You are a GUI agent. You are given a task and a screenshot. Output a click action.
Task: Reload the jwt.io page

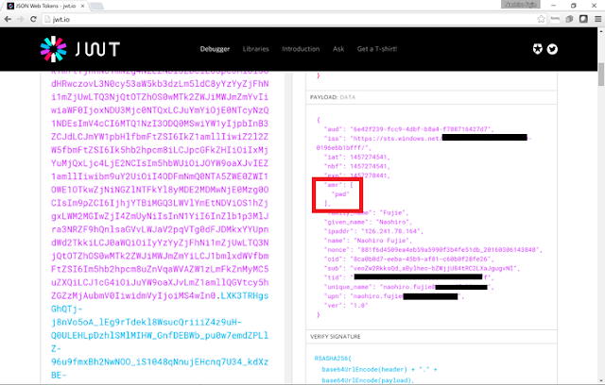click(x=33, y=19)
